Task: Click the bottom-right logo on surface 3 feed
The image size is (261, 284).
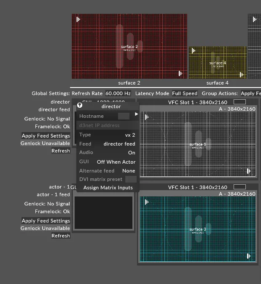Action: [249, 256]
